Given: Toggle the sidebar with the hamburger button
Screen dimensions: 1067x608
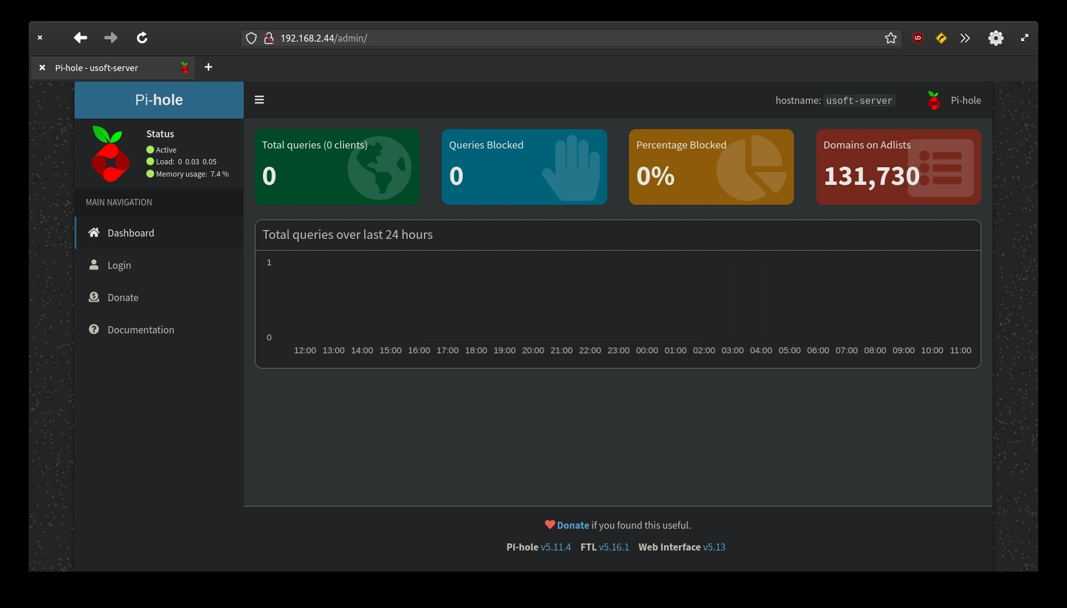Looking at the screenshot, I should [x=259, y=99].
